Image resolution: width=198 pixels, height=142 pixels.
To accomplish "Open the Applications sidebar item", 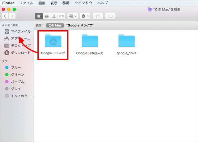I will (x=17, y=39).
